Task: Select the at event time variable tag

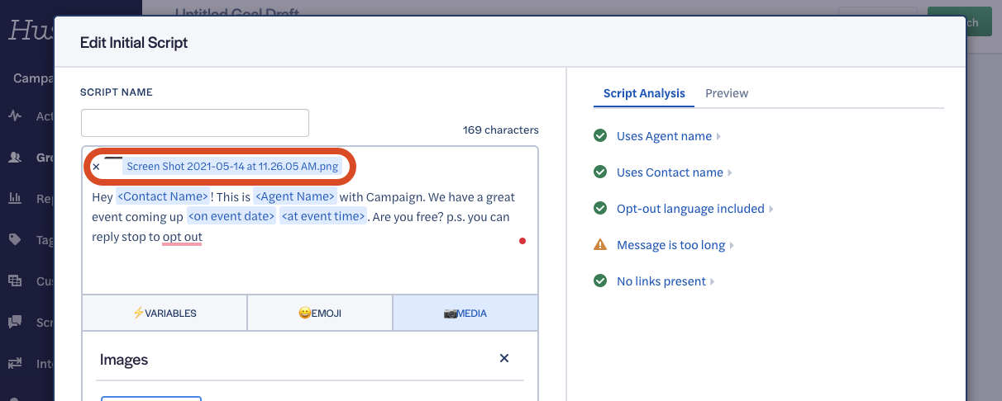Action: point(323,216)
